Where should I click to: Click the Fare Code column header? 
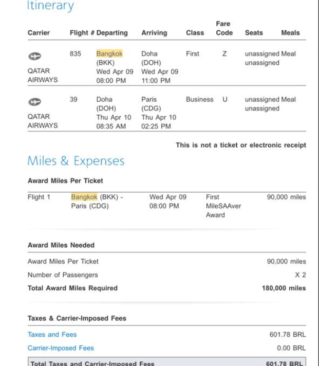(224, 28)
